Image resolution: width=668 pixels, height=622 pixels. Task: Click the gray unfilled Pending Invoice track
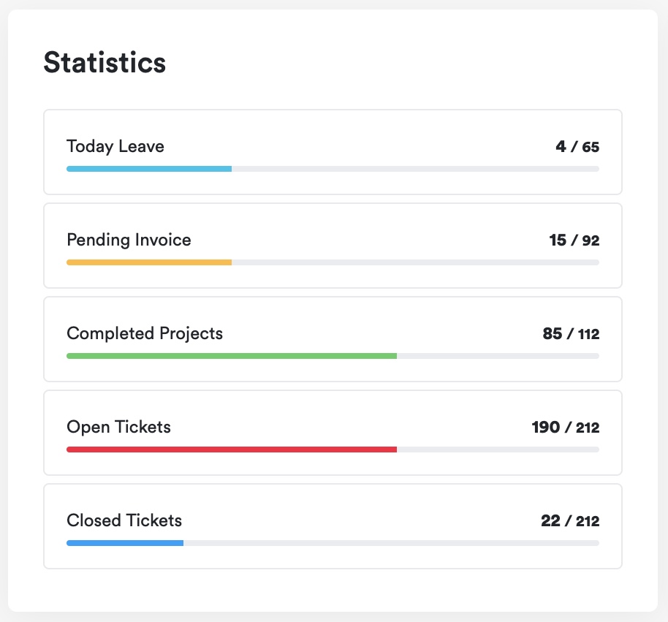click(x=415, y=262)
